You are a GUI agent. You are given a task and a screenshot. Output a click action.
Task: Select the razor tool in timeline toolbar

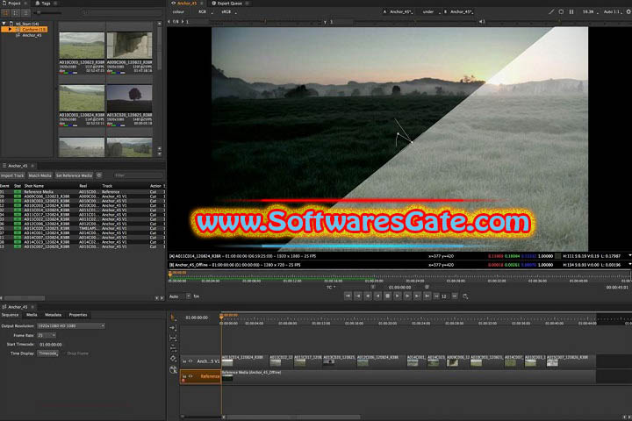pos(173,359)
